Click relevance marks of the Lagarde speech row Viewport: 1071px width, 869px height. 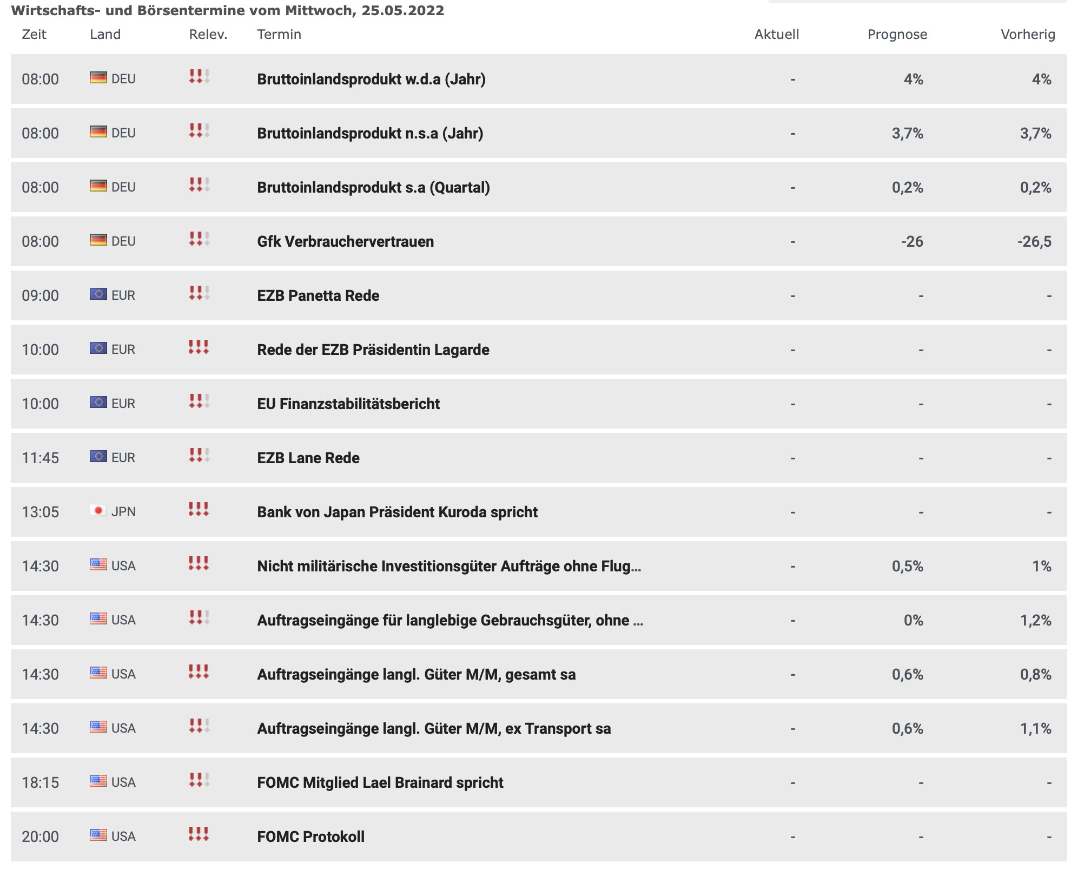199,347
